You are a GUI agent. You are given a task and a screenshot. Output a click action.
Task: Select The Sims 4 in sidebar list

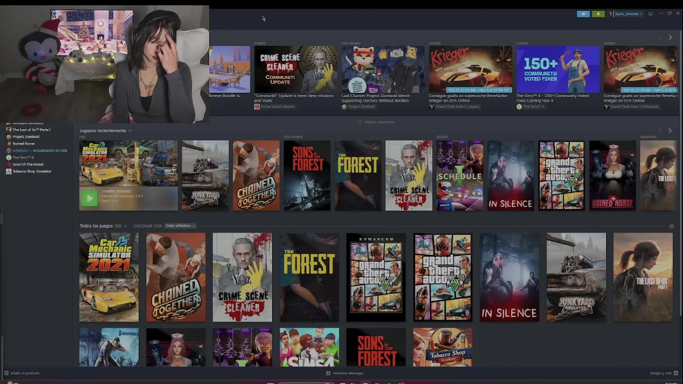[x=20, y=157]
